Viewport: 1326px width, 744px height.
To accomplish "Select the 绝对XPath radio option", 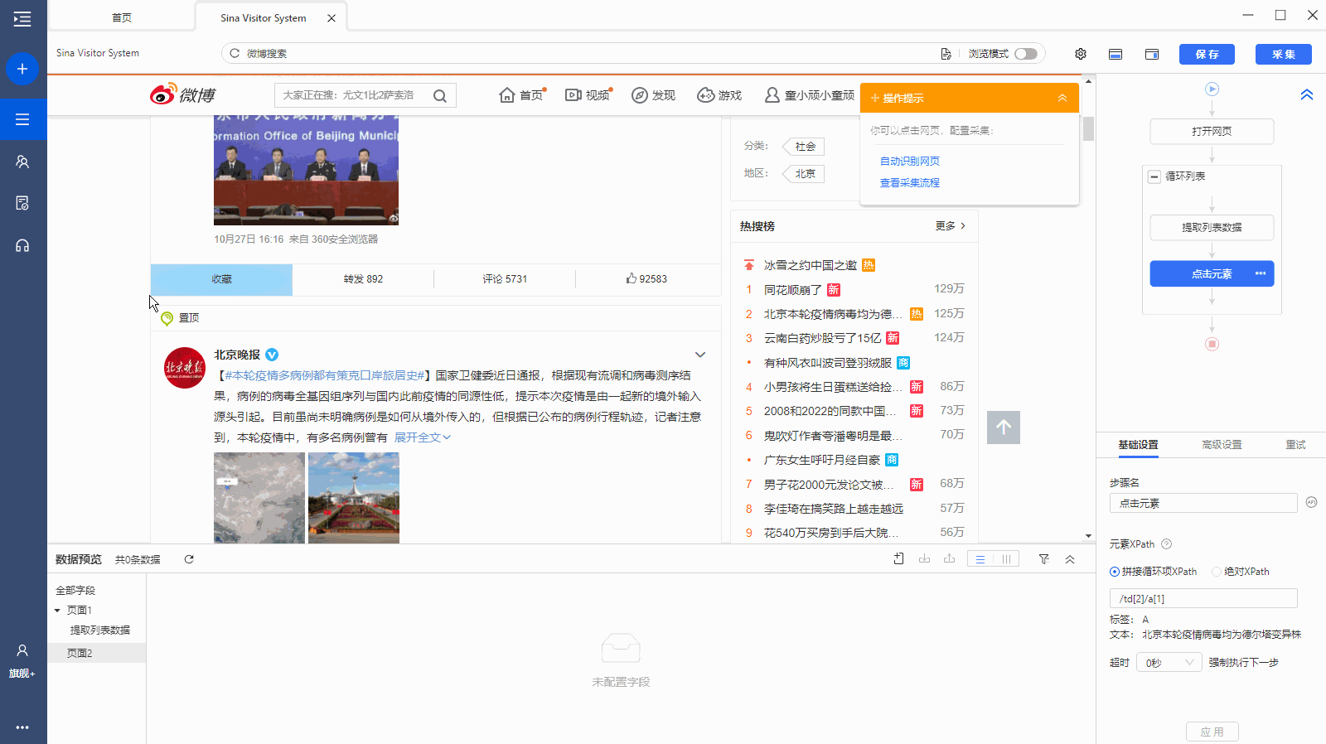I will (1217, 572).
